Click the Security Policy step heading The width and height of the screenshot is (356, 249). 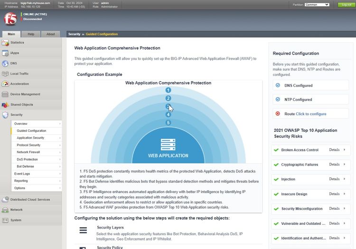[110, 248]
